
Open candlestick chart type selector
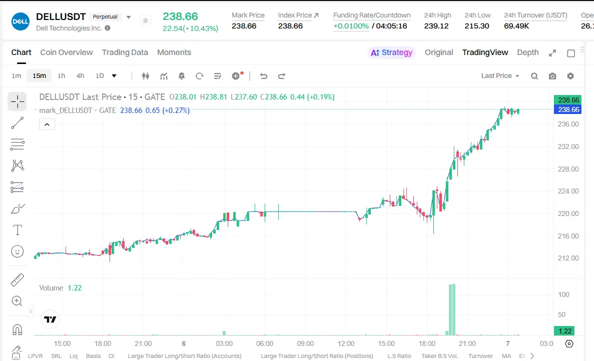point(146,76)
